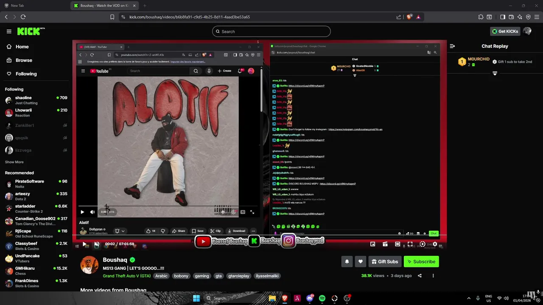Toggle theater mode in Kick player
Viewport: 543px width, 305px height.
click(397, 244)
